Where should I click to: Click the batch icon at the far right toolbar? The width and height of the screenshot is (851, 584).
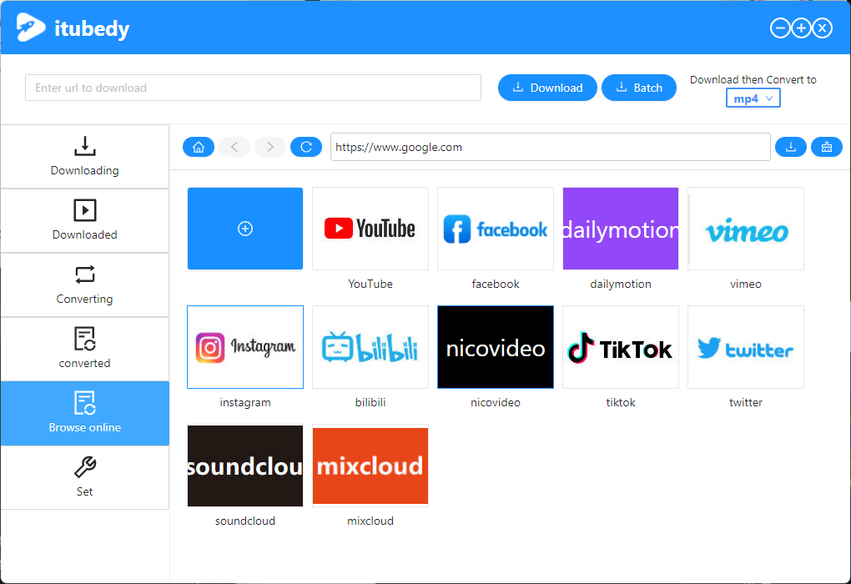point(826,146)
